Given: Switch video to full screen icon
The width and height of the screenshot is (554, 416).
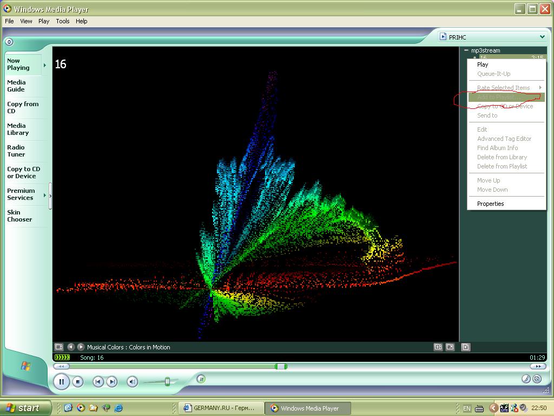Looking at the screenshot, I should pos(450,347).
